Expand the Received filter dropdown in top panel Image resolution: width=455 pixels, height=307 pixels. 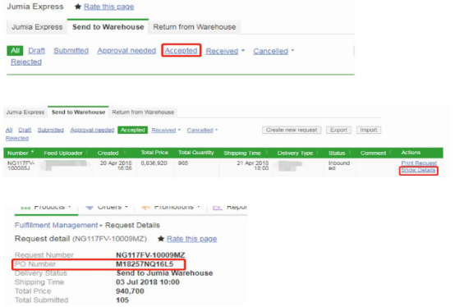243,51
